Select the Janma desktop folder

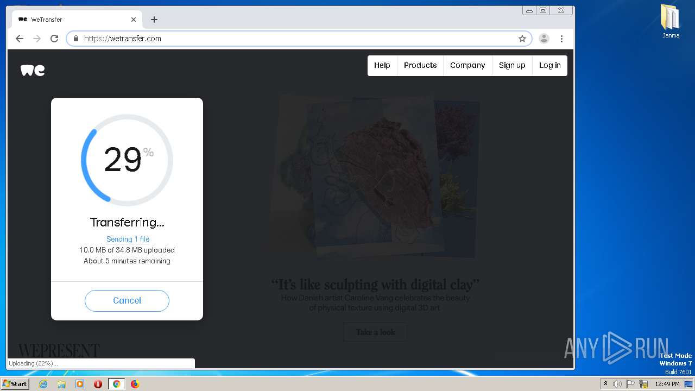pos(671,22)
